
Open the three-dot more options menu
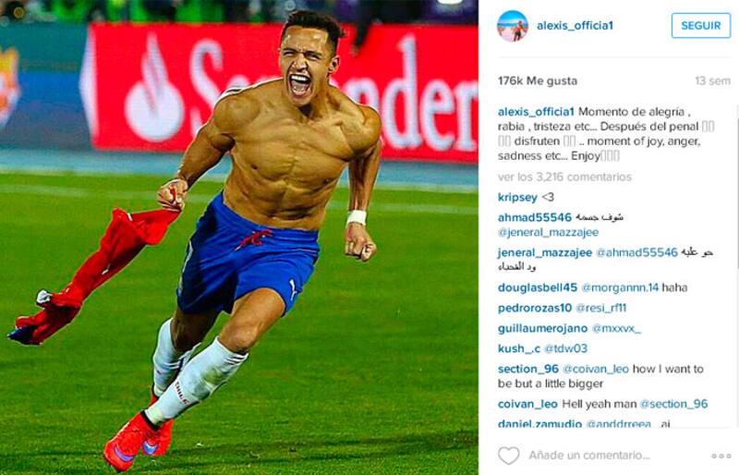pyautogui.click(x=721, y=456)
